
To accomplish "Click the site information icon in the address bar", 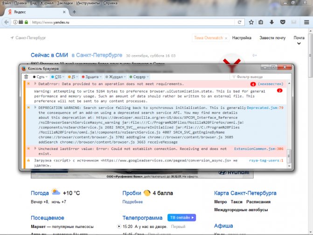I will coord(15,22).
